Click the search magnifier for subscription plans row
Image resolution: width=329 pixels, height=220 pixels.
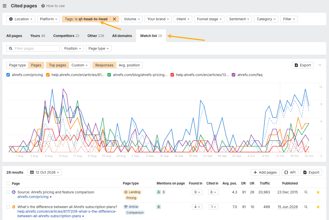(x=306, y=207)
